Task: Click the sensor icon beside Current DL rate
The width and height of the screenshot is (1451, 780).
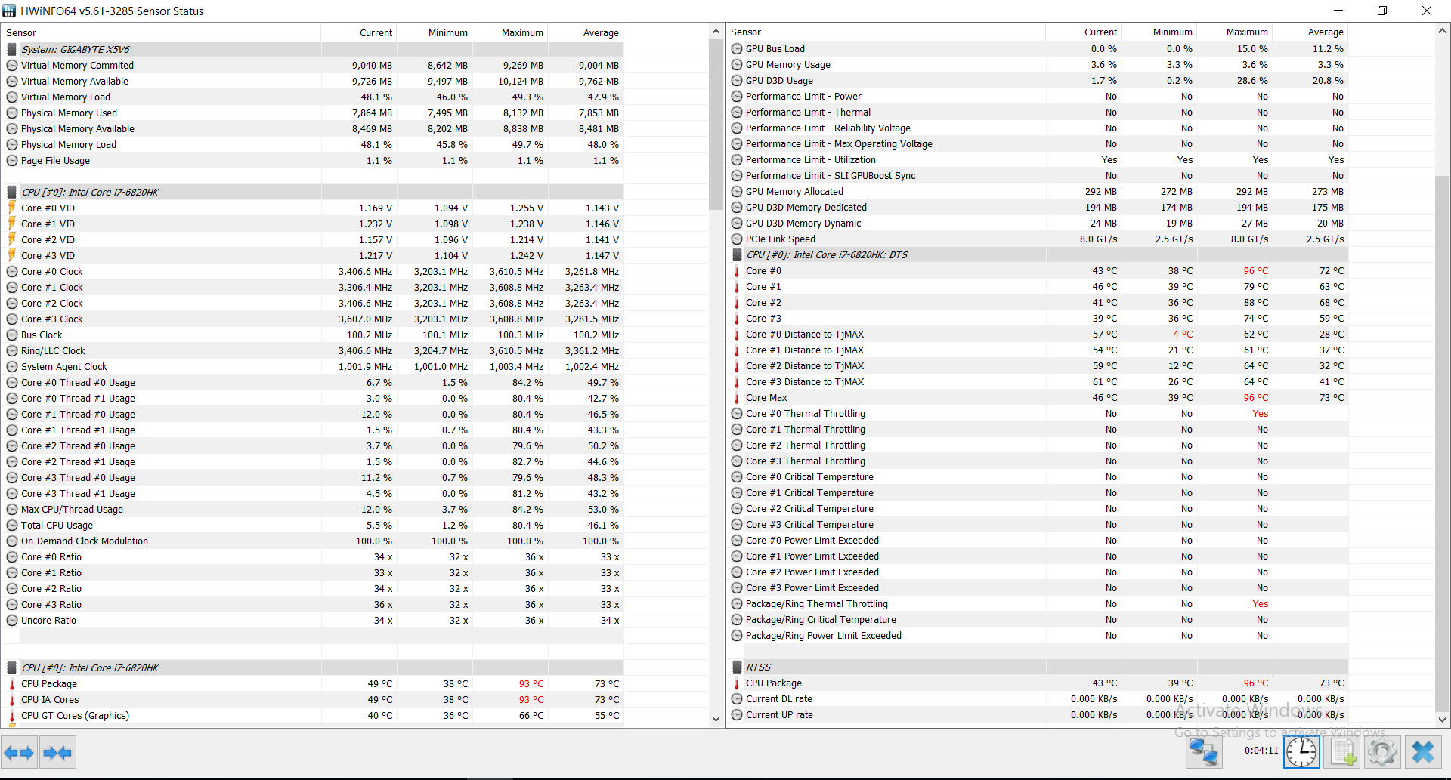Action: click(737, 699)
